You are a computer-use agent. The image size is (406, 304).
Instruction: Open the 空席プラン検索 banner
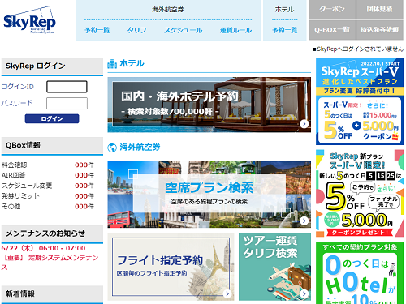click(209, 195)
